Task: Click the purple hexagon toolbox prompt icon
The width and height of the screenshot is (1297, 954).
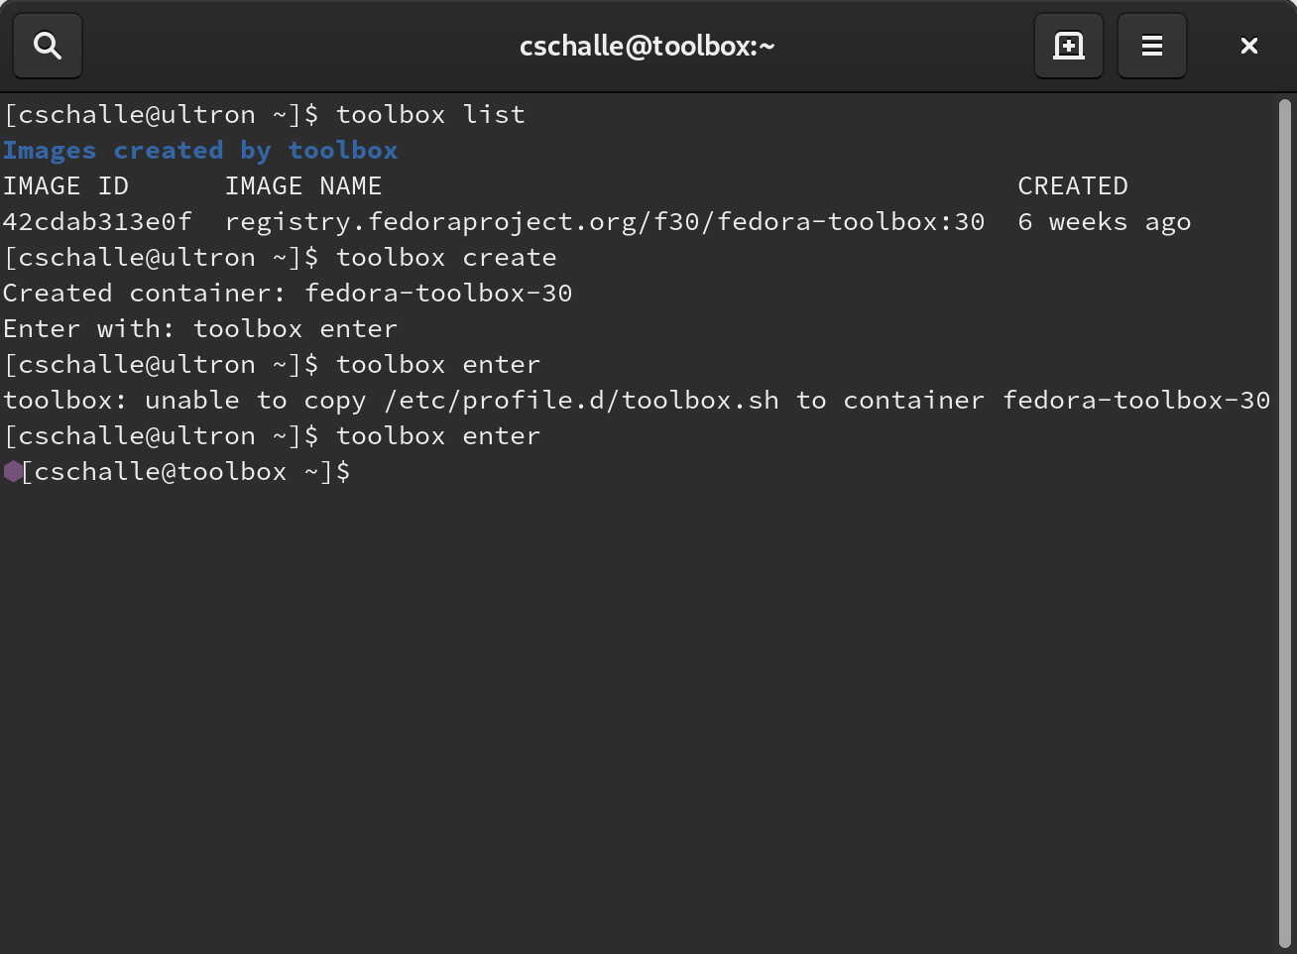Action: pos(12,471)
